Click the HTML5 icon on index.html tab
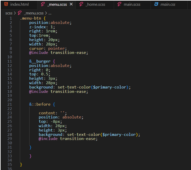This screenshot has width=191, height=170. click(6, 5)
